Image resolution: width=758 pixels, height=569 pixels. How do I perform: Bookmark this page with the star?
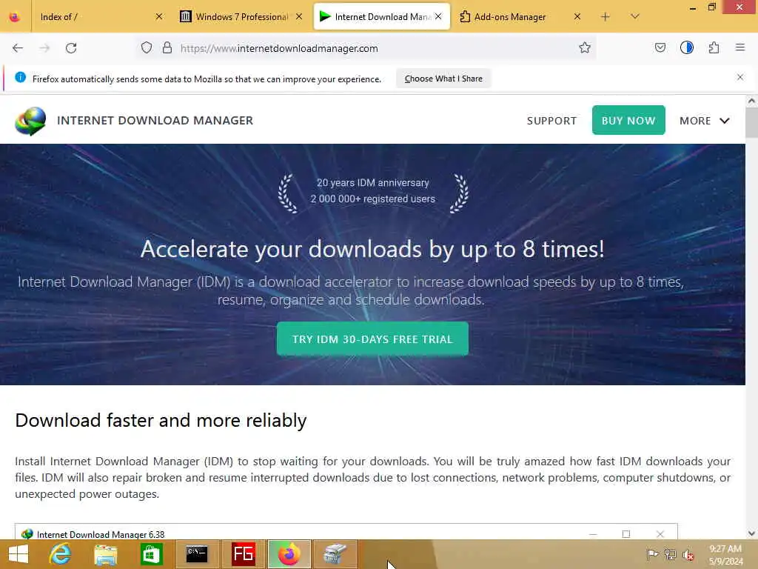[585, 47]
